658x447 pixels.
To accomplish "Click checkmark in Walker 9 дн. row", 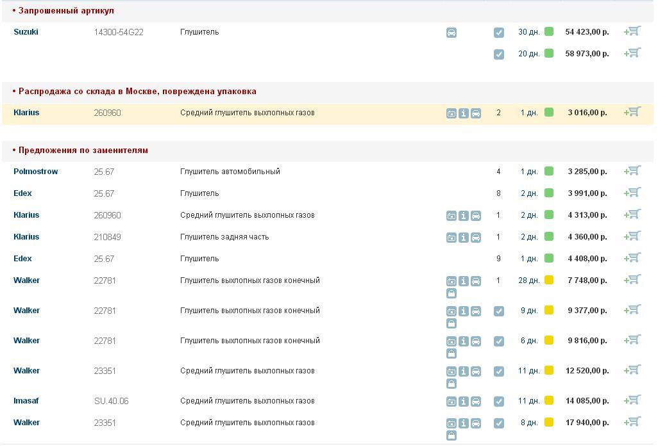I will point(499,311).
